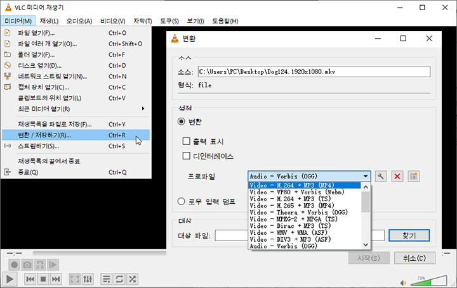Edit selected profile wrench icon

(x=381, y=177)
